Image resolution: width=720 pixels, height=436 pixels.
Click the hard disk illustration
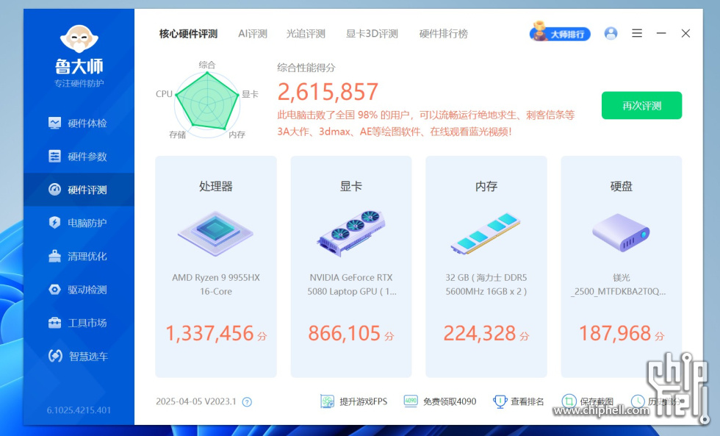click(x=621, y=232)
